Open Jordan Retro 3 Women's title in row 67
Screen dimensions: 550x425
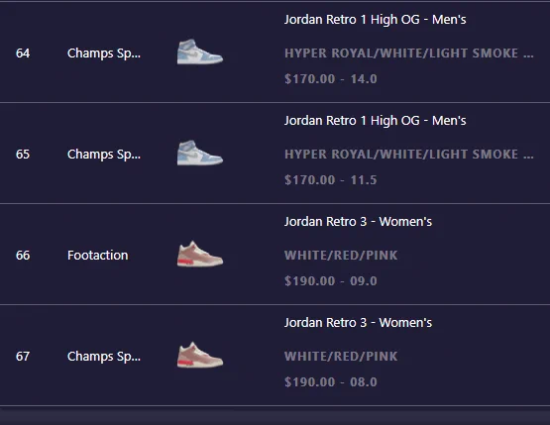[358, 323]
